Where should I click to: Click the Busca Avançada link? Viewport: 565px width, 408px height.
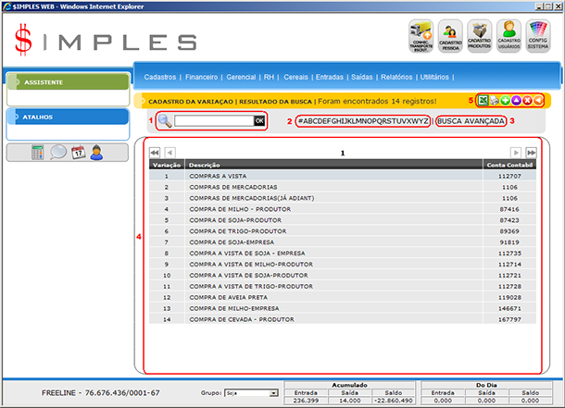tap(471, 121)
